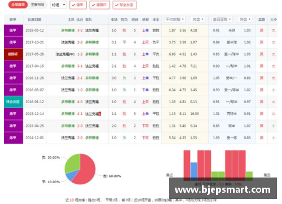Uncheck the 德国杯 filter checkbox at top
Image resolution: width=282 pixels, height=204 pixels.
pos(99,5)
